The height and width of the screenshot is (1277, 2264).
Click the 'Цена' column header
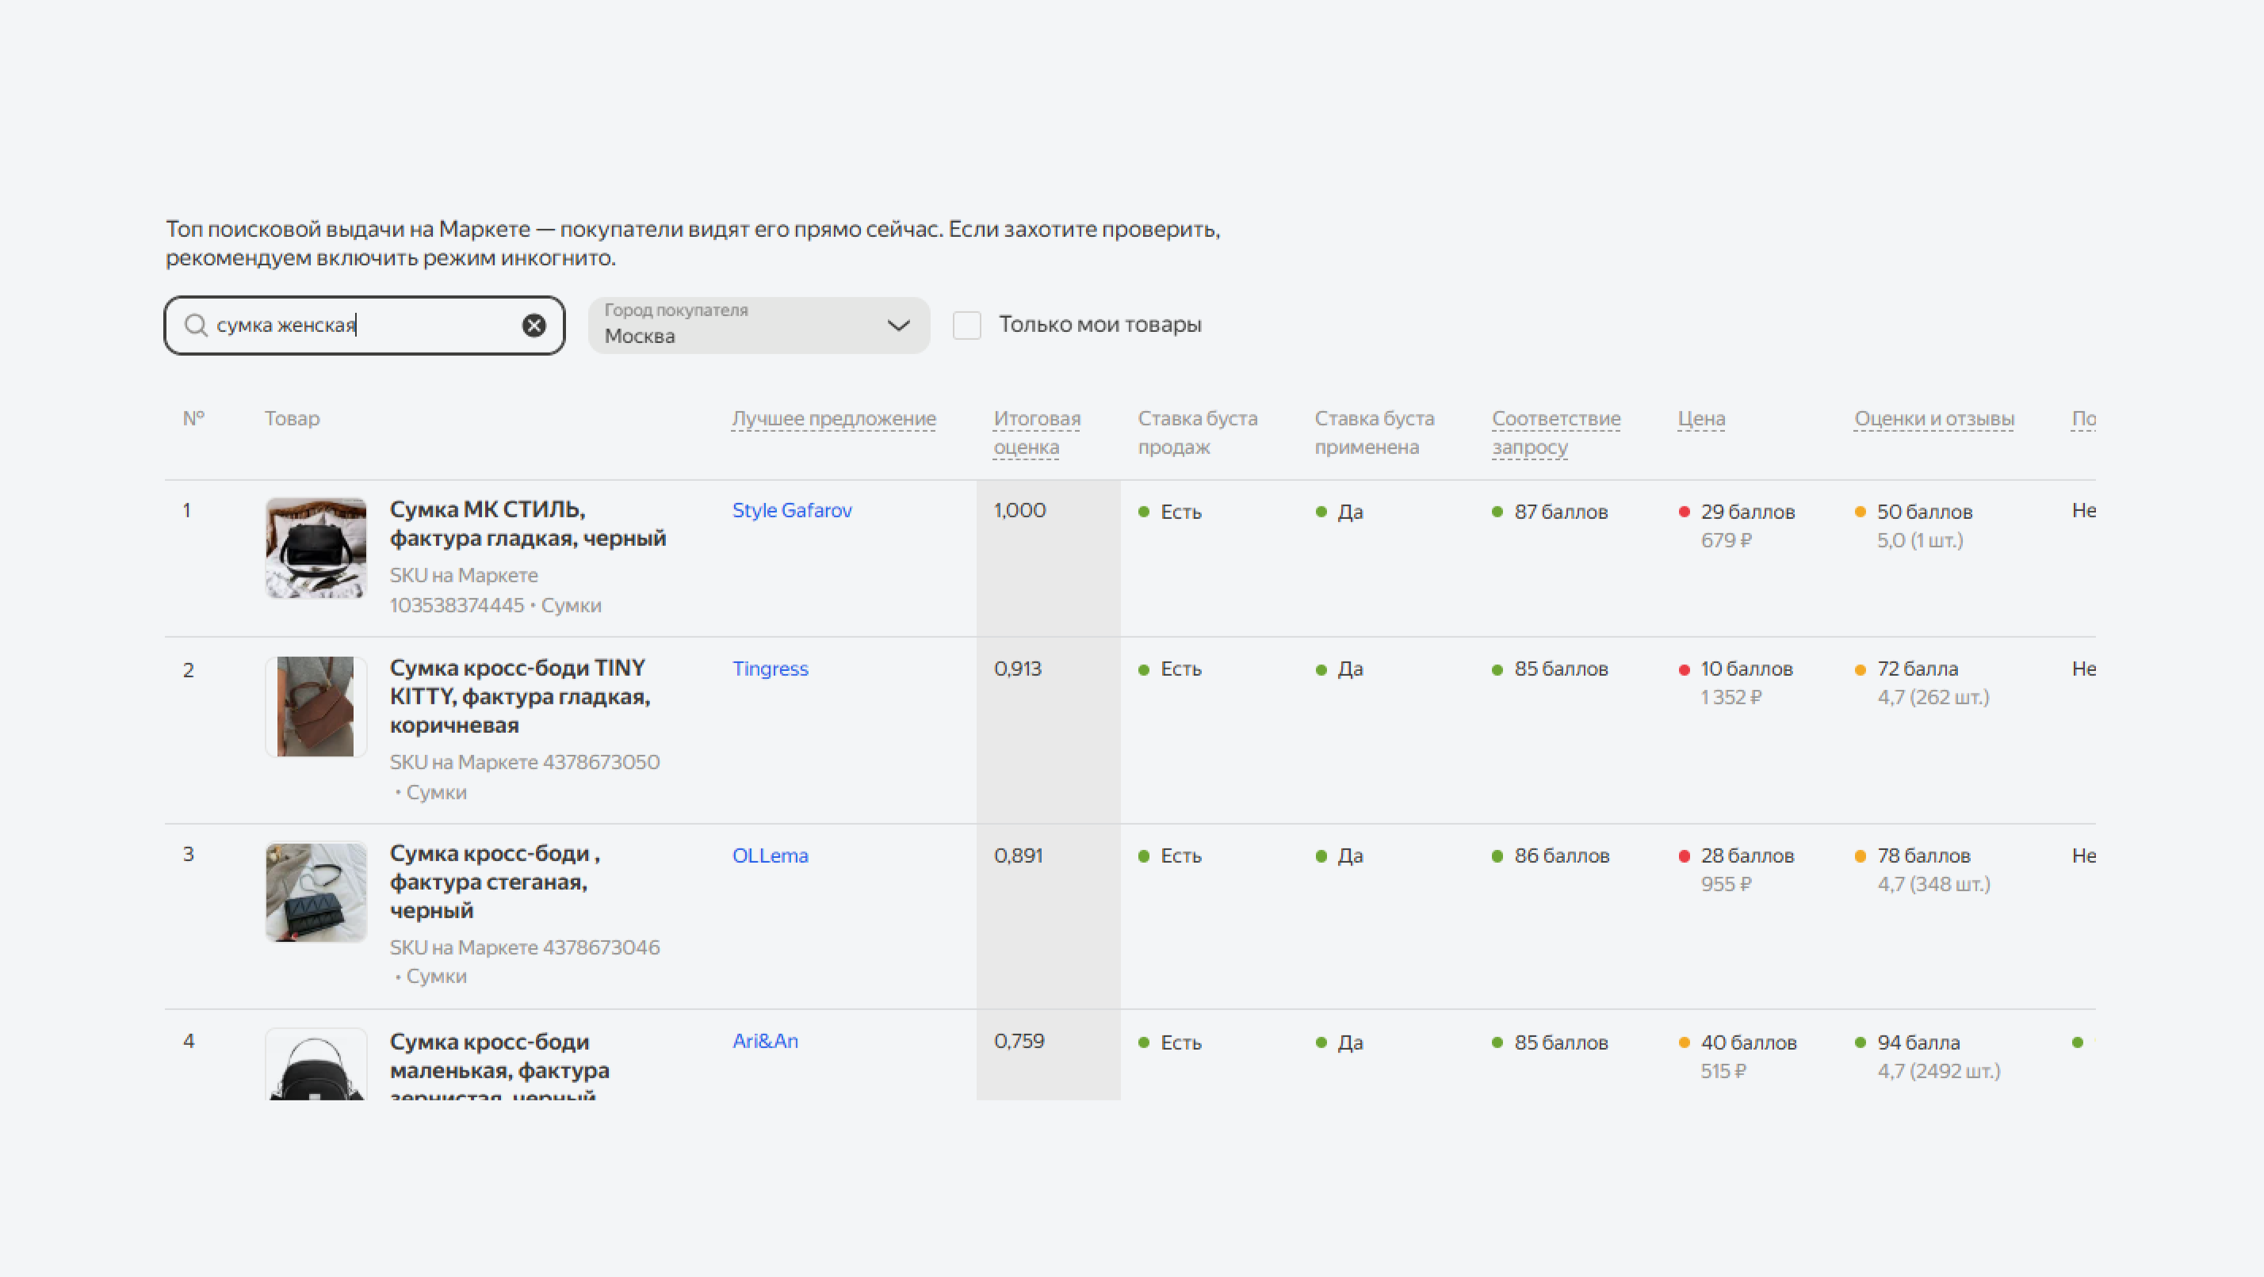[x=1700, y=418]
